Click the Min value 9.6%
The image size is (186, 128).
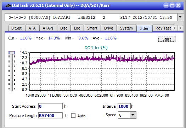tap(83, 38)
